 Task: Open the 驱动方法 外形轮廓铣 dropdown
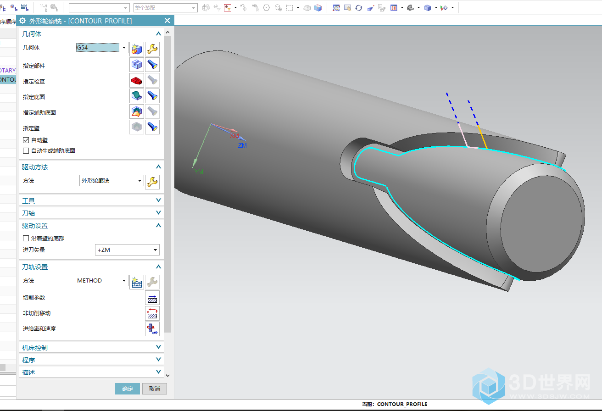pyautogui.click(x=111, y=181)
